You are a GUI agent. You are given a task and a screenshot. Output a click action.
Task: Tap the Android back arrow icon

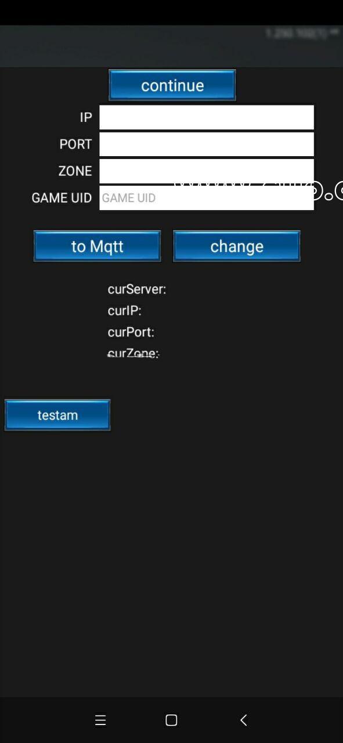point(244,720)
